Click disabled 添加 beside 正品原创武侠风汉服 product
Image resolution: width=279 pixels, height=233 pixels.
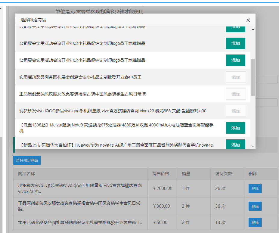[x=236, y=94]
